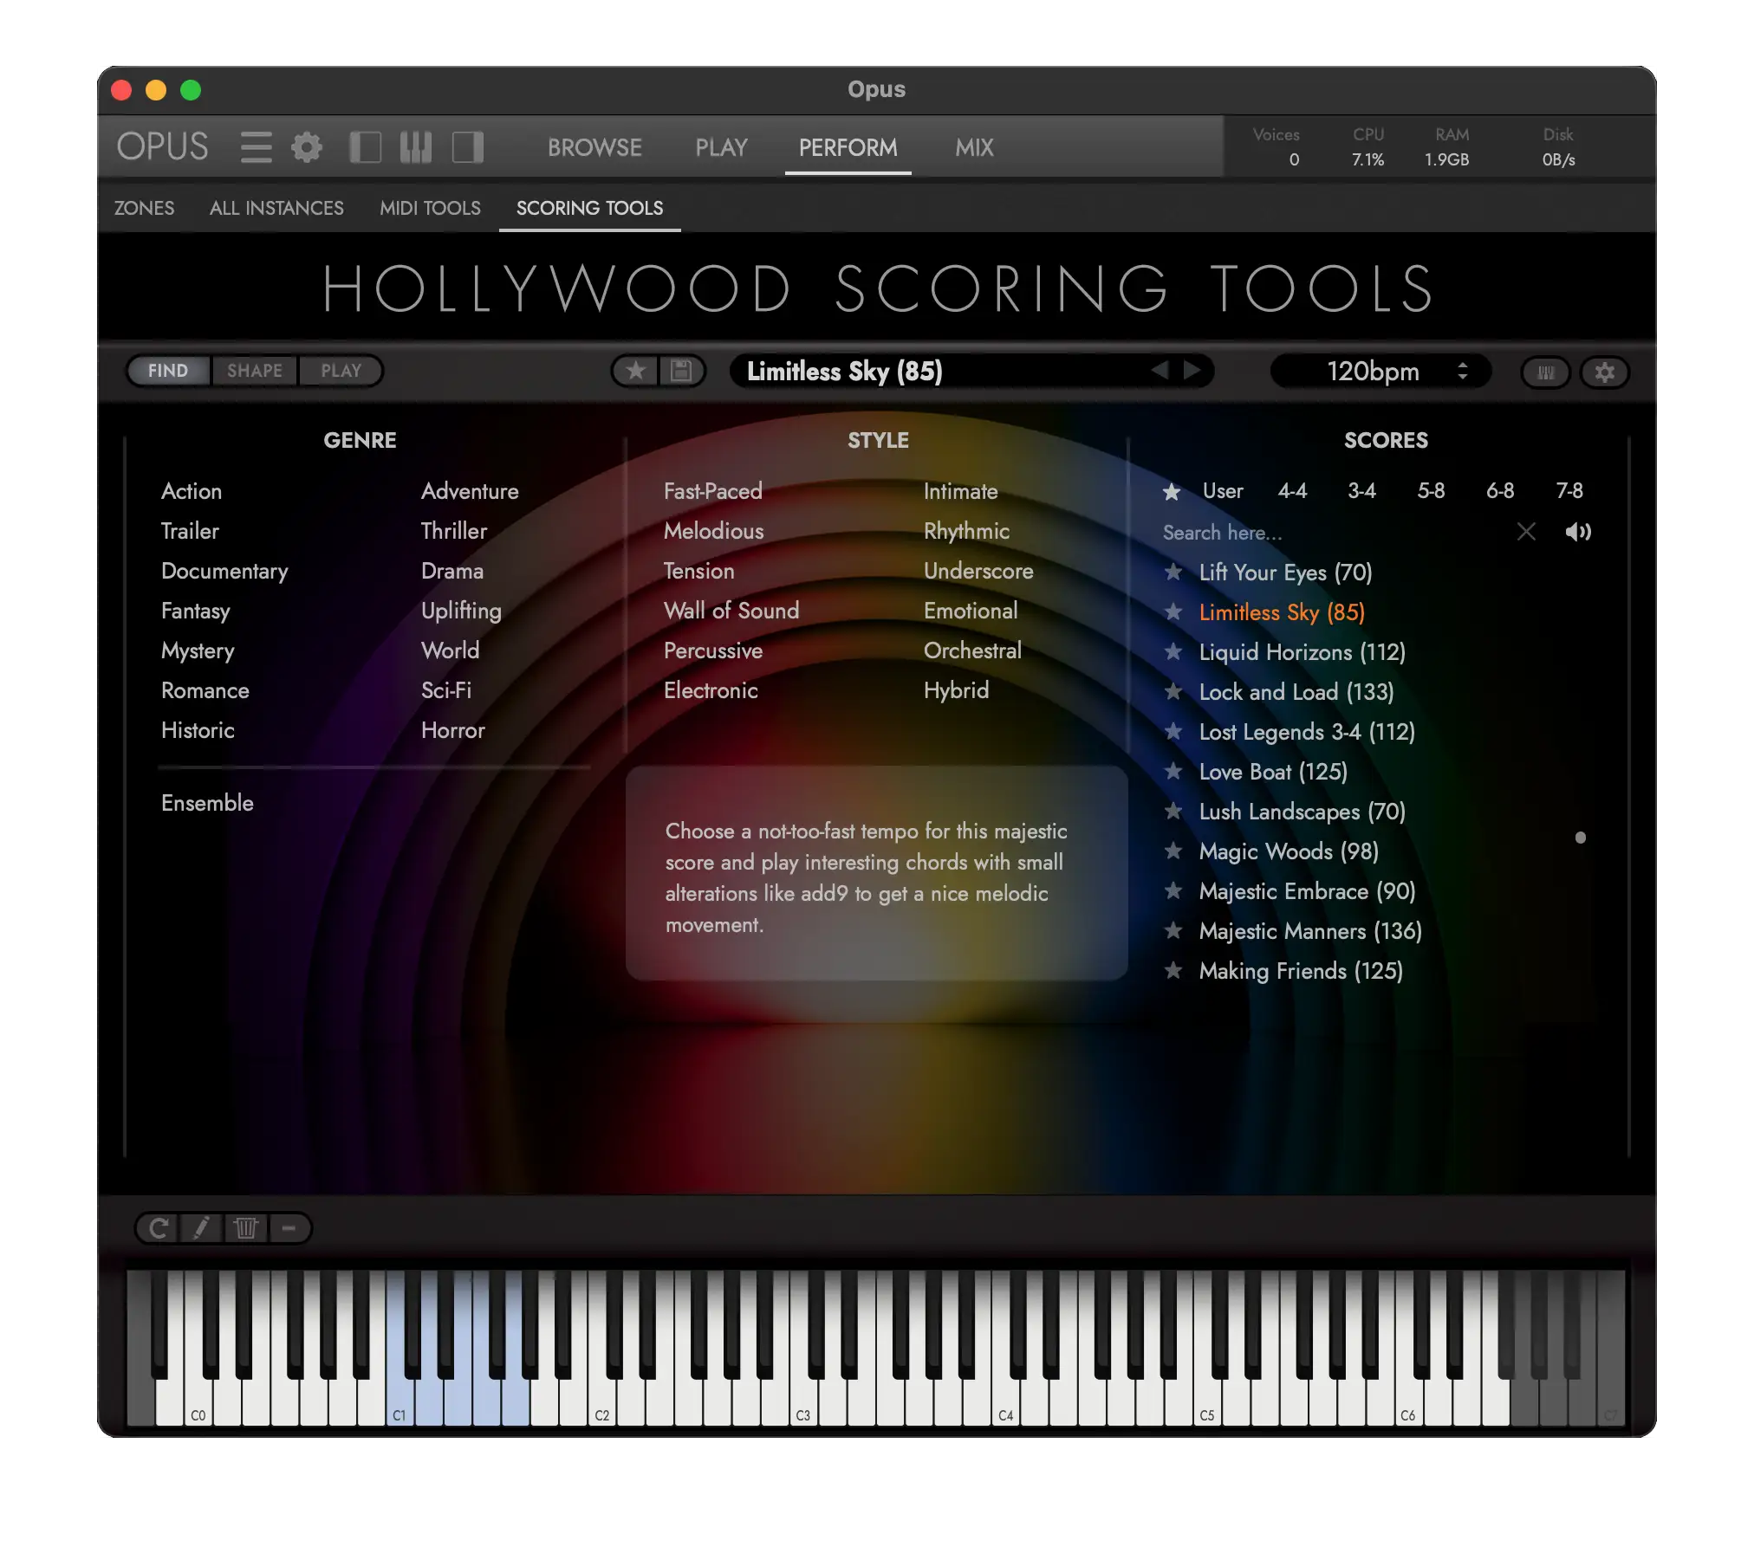Open the MIDI keyboard icon beside bpm

click(1545, 372)
